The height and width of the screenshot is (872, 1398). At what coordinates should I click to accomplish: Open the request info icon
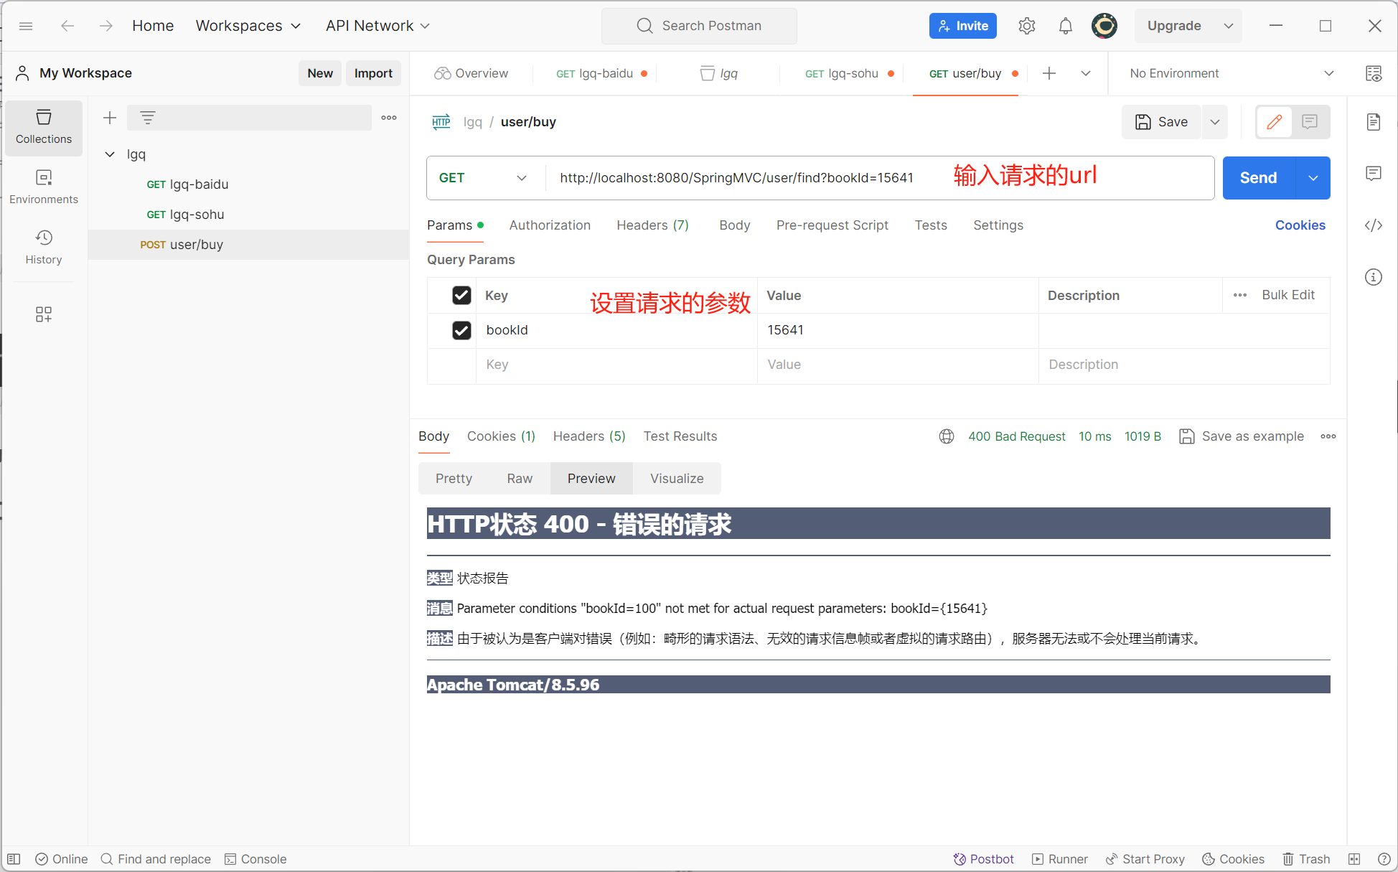point(1374,277)
